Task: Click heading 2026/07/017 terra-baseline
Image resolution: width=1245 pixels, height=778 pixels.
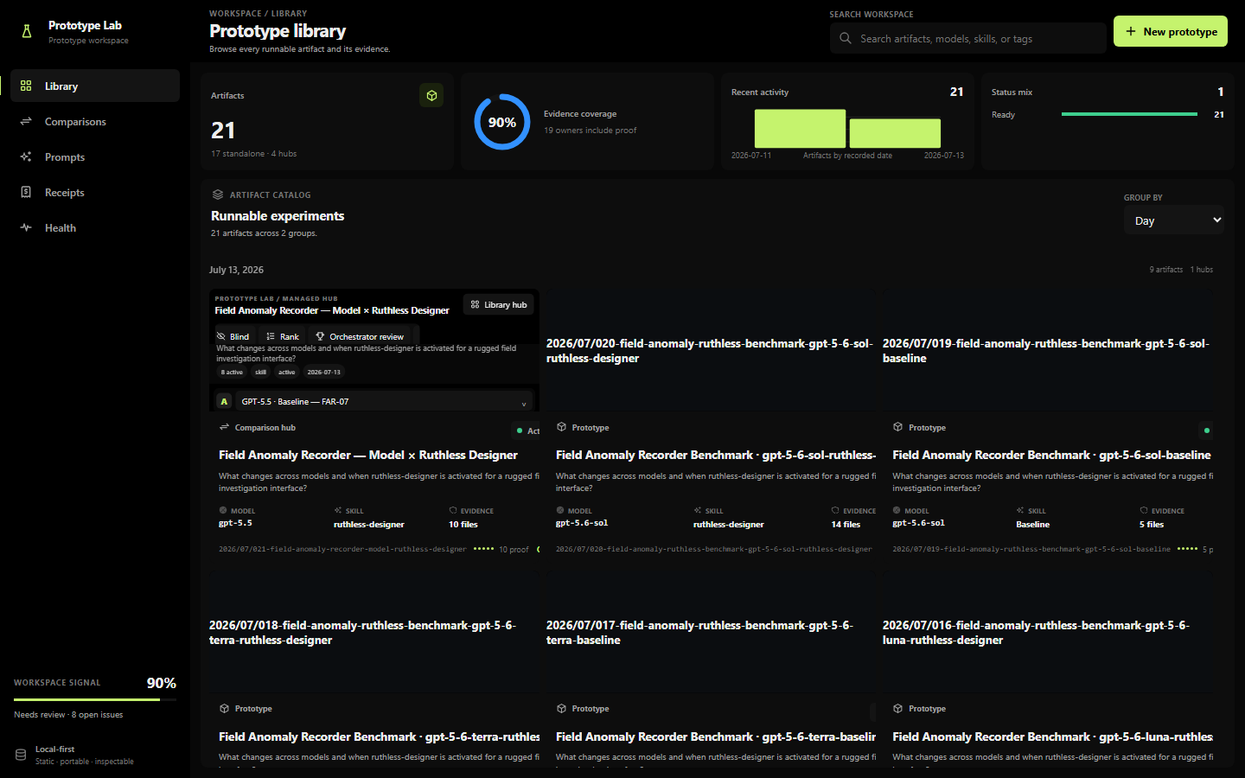Action: [x=699, y=632]
